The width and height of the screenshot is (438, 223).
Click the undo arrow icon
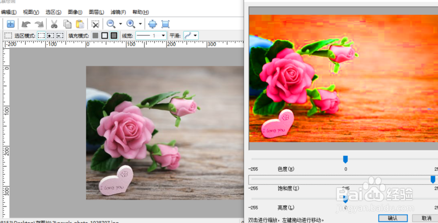(x=26, y=24)
